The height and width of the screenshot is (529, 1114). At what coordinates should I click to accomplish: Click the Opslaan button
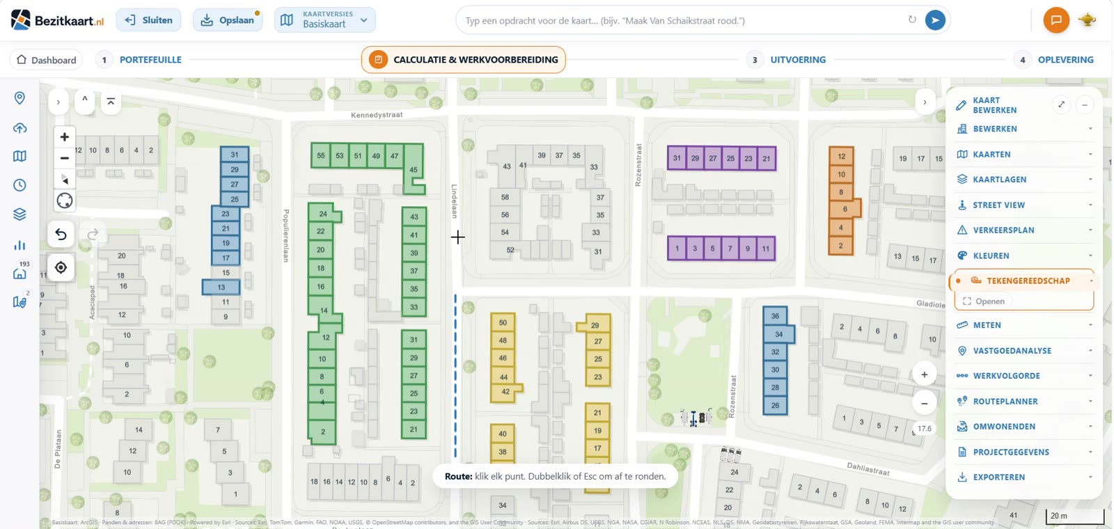pyautogui.click(x=228, y=20)
